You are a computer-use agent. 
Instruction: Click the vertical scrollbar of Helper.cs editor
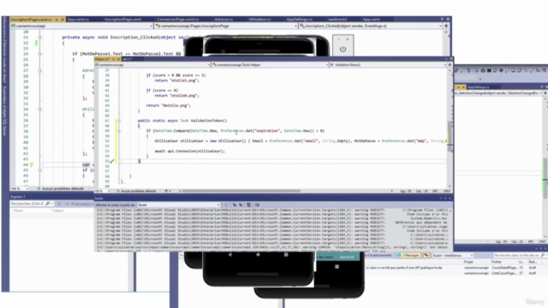tap(450, 136)
